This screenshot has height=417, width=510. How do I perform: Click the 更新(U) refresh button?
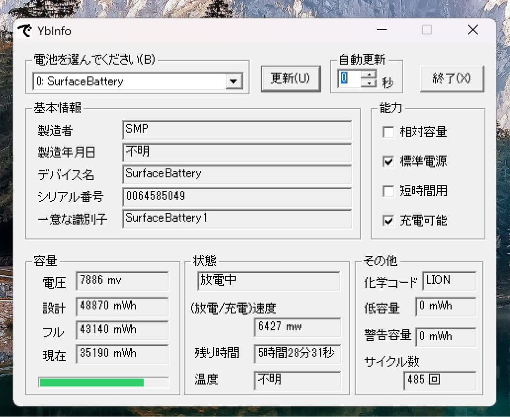(290, 79)
